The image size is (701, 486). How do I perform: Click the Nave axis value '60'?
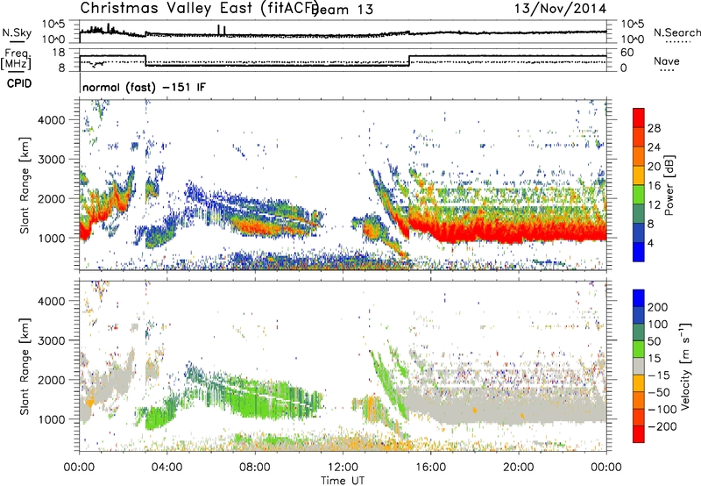click(x=627, y=53)
